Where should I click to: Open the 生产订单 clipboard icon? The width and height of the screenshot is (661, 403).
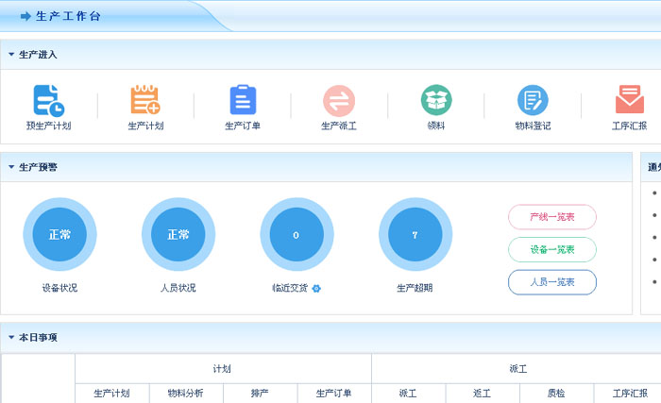coord(243,100)
